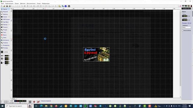Screen dimensions: 193x108
Task: Click the dark round icon after Info
Action: pos(69,6)
